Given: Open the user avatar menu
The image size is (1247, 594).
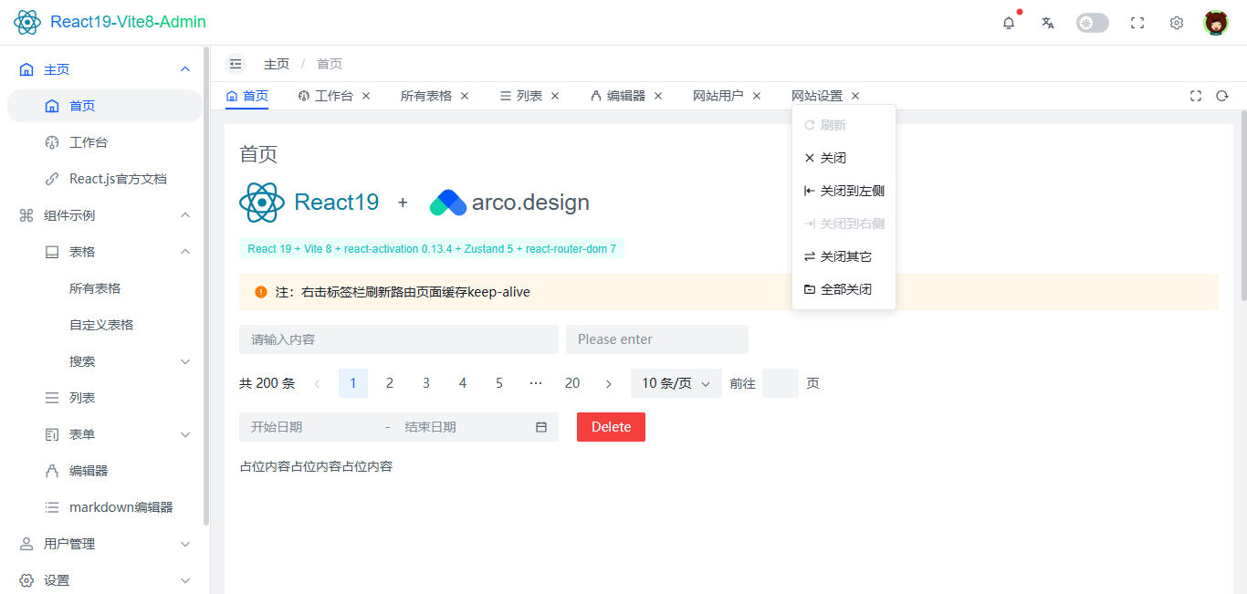Looking at the screenshot, I should 1216,23.
